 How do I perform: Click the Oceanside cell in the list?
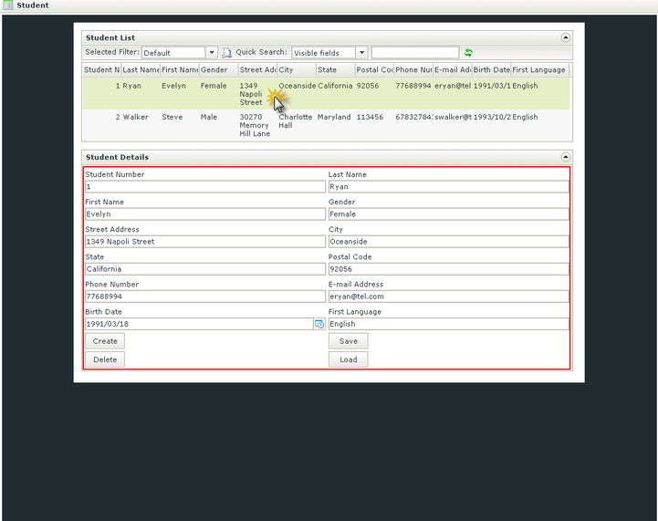tap(298, 86)
